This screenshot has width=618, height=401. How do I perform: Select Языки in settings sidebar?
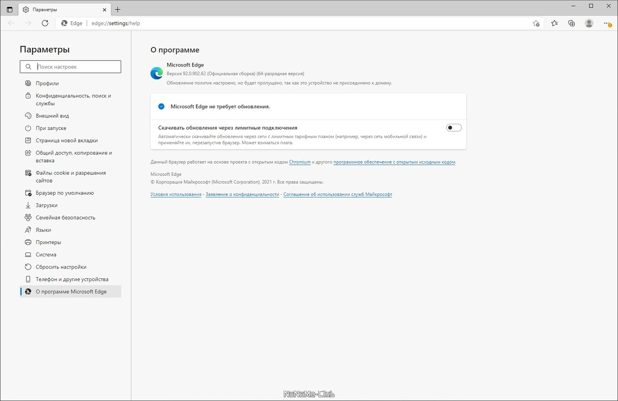click(x=71, y=230)
